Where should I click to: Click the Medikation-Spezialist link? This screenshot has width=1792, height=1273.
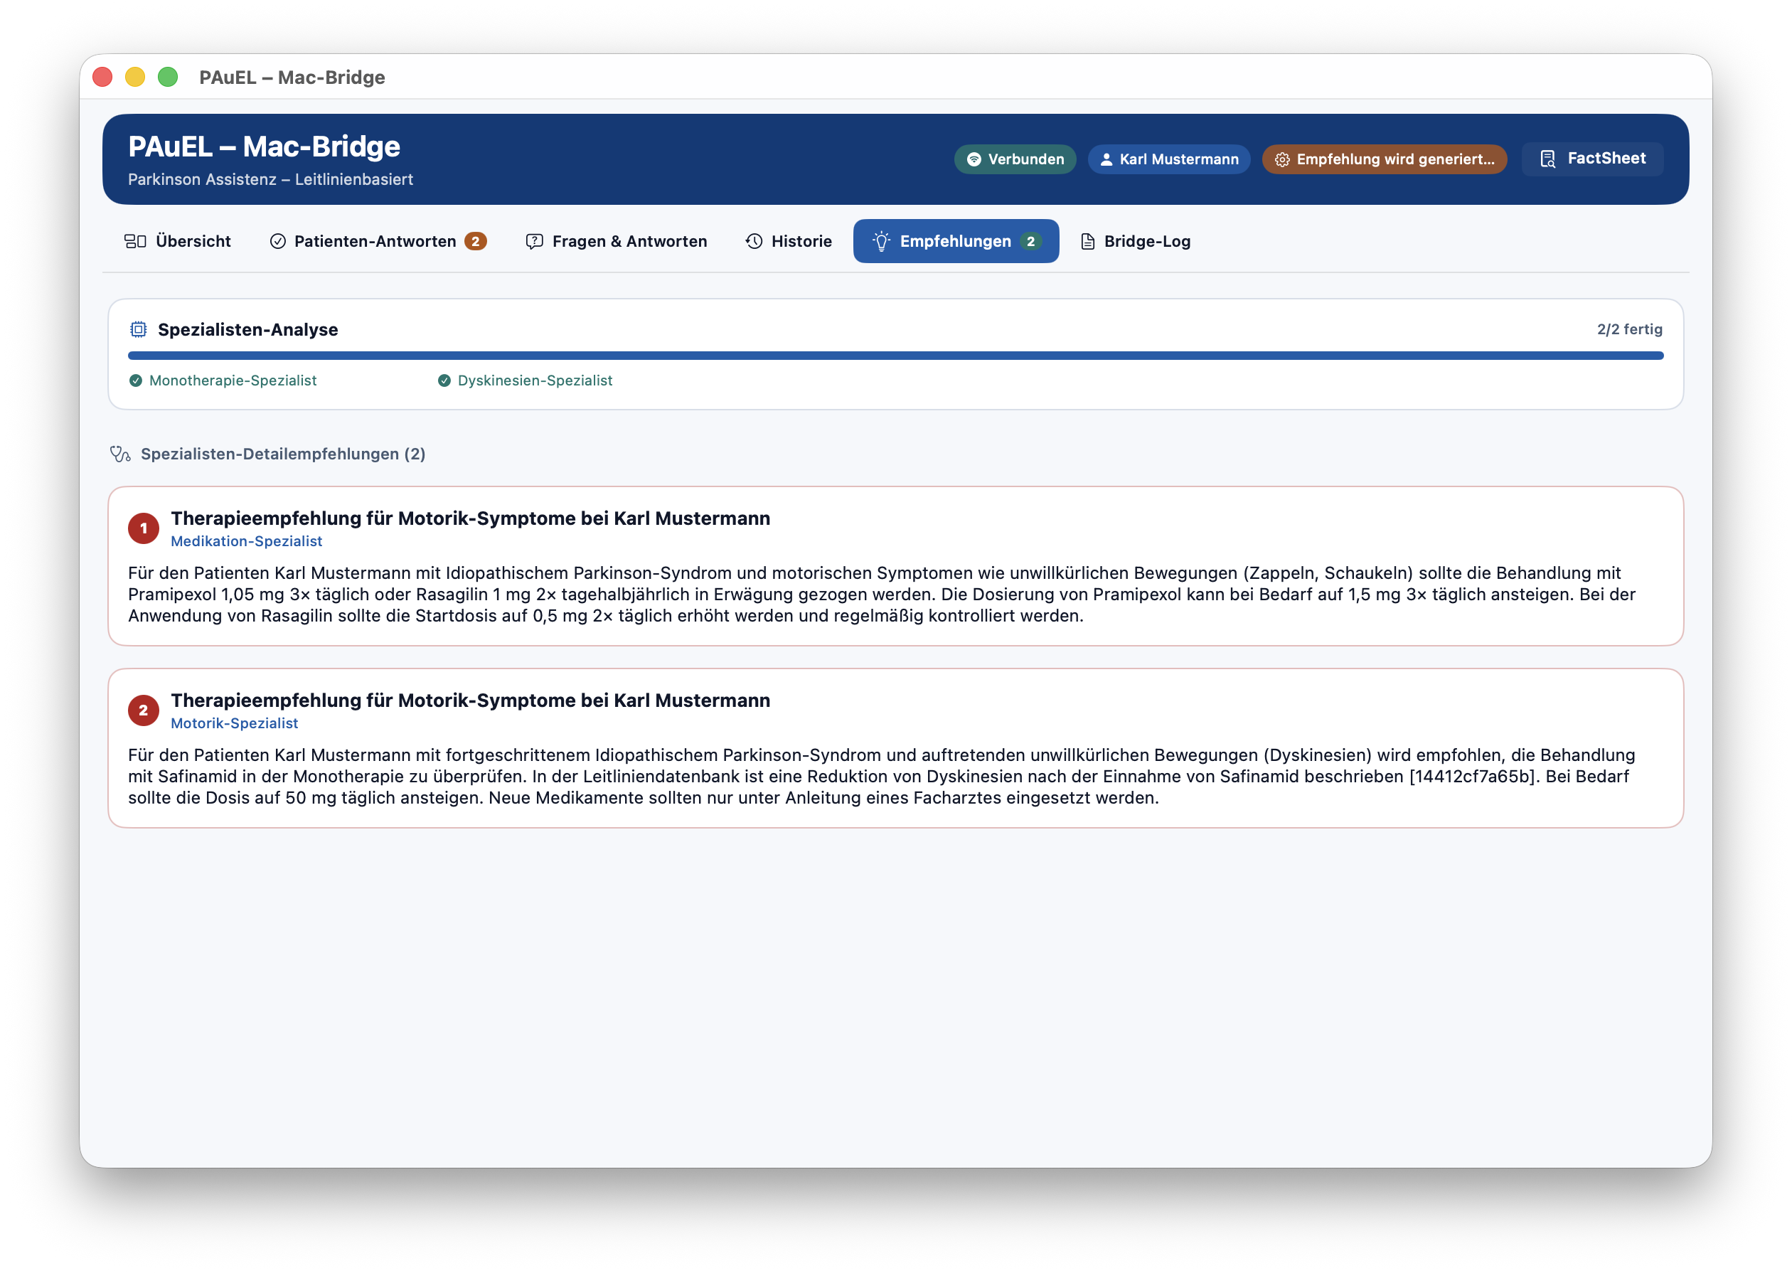(x=246, y=541)
